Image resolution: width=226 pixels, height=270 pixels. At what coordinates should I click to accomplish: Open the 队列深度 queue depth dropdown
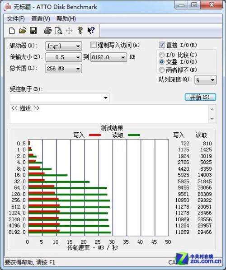[x=205, y=80]
